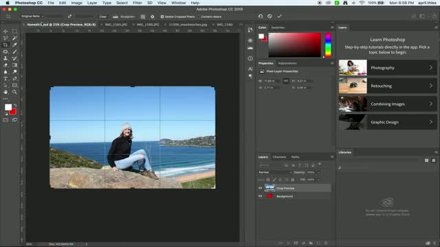Reset default foreground and background colors

(x=6, y=114)
